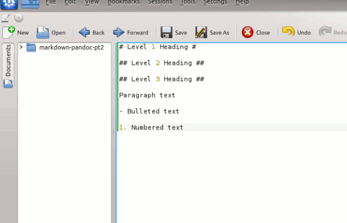Screen dimensions: 347x223
Task: Place cursor in '- Bulleted text' line
Action: pos(149,111)
